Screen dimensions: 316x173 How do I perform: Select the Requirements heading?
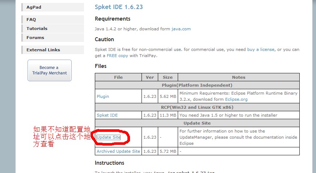113,19
